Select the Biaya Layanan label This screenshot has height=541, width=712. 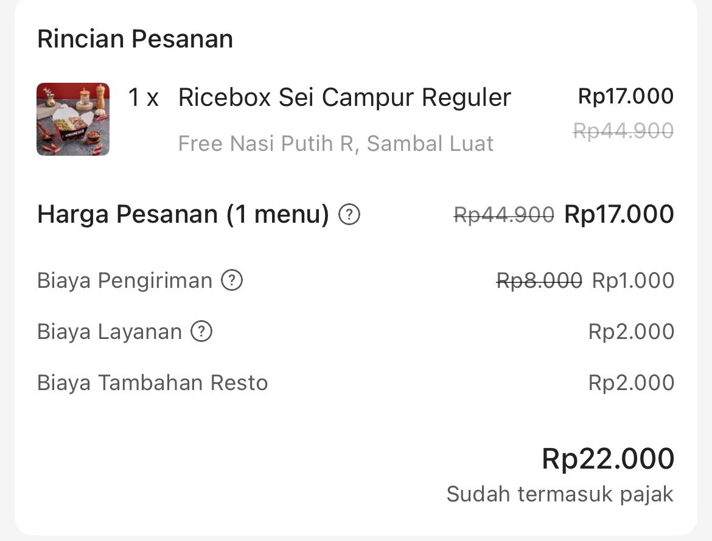coord(110,331)
